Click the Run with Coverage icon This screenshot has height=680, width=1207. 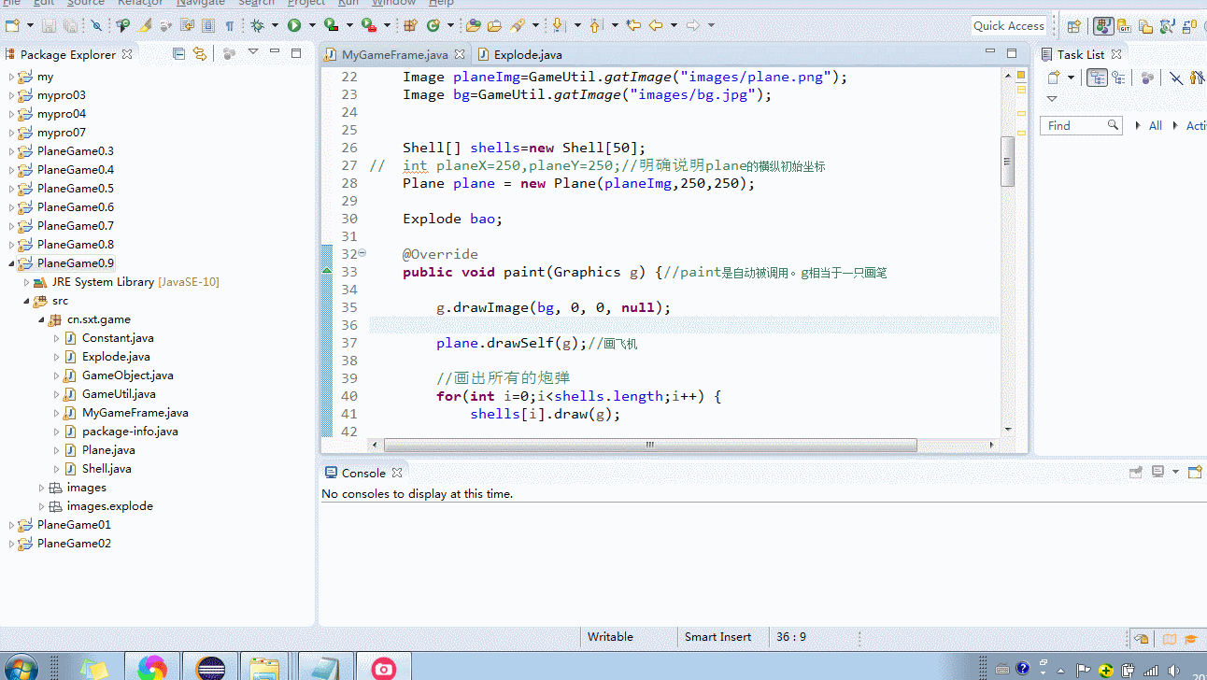[x=331, y=26]
